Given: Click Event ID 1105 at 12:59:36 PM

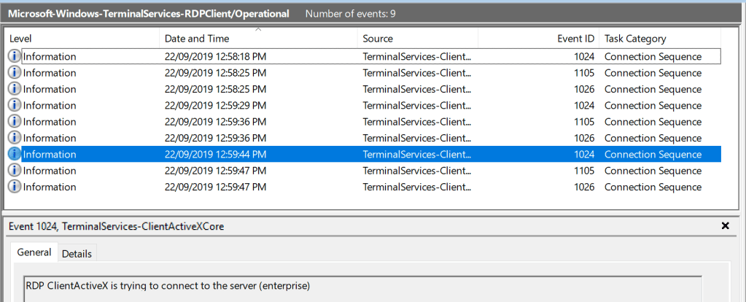Looking at the screenshot, I should pos(584,122).
